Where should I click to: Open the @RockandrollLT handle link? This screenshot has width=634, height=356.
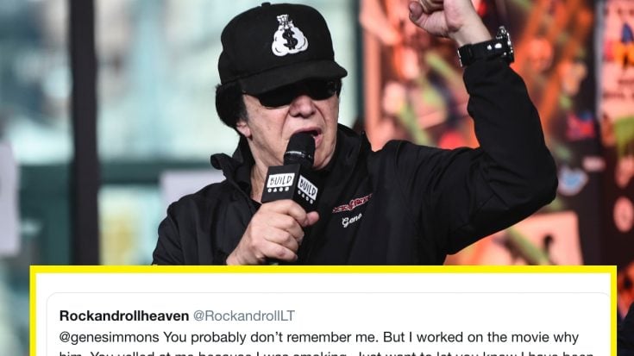(244, 316)
